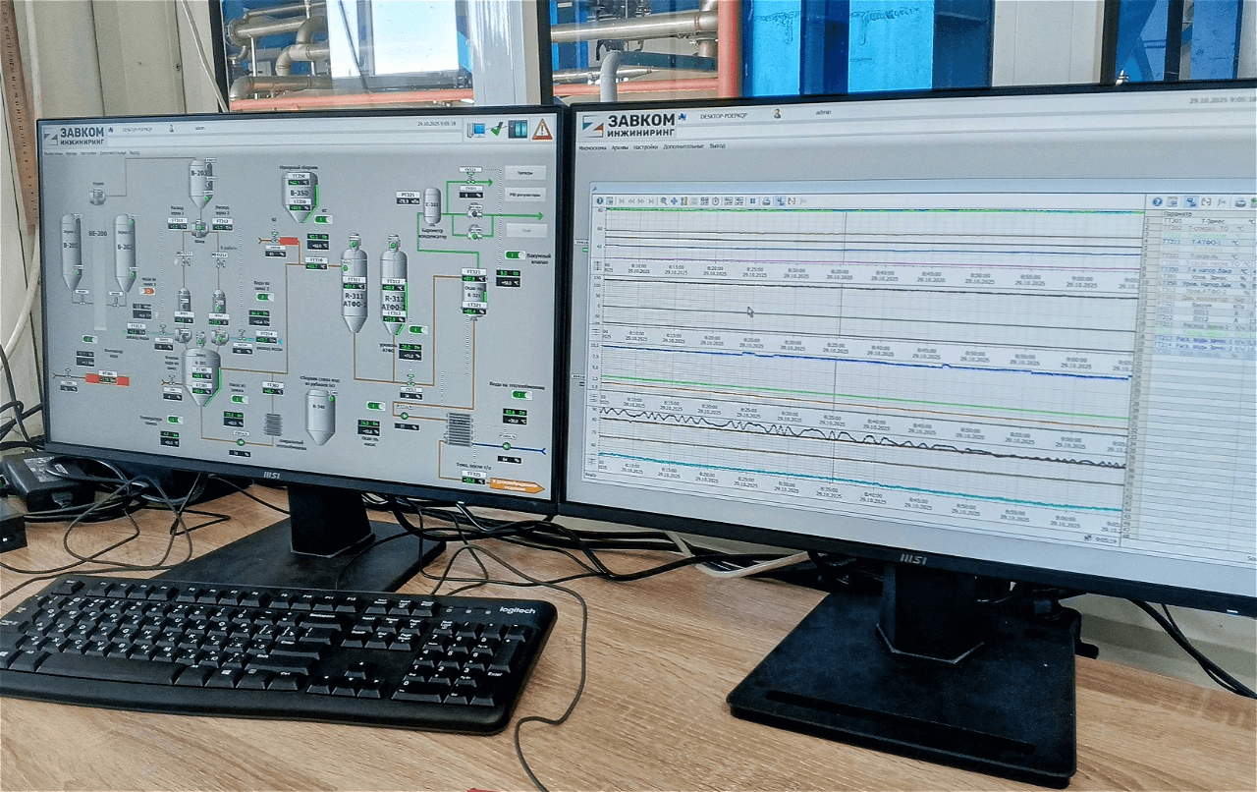This screenshot has width=1257, height=792.
Task: Click the green checkmark acknowledge icon
Action: [497, 129]
